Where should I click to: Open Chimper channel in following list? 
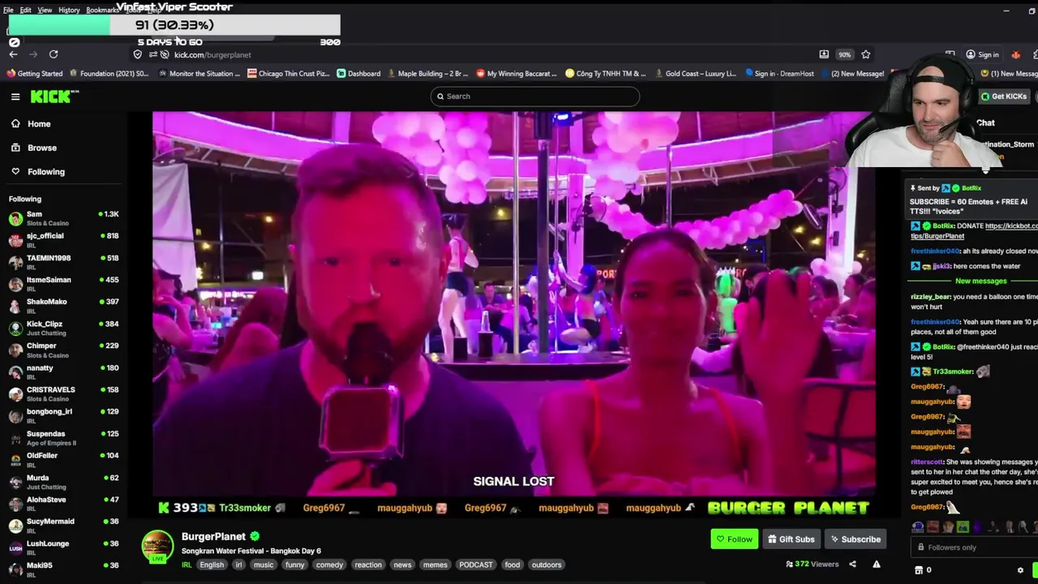(63, 350)
